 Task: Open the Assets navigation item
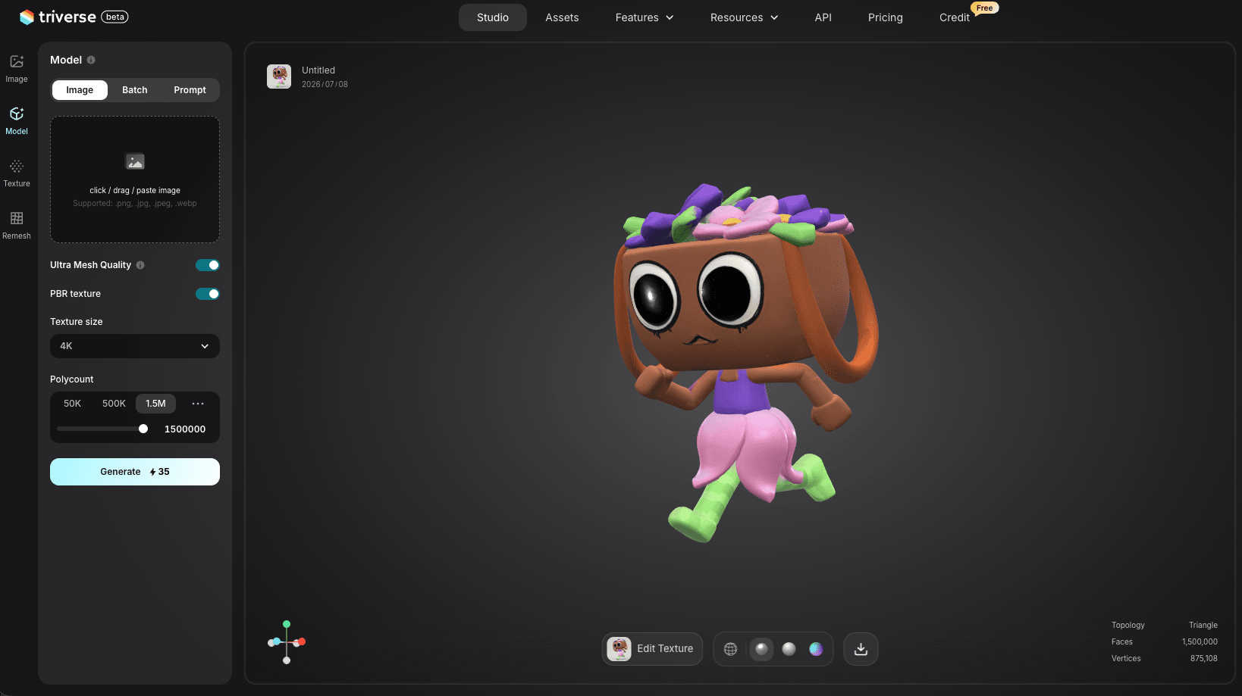click(x=562, y=17)
